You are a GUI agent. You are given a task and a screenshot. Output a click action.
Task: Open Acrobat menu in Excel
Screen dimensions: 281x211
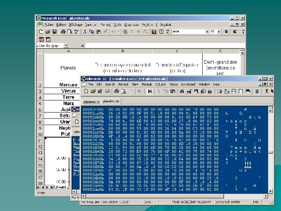pyautogui.click(x=165, y=25)
